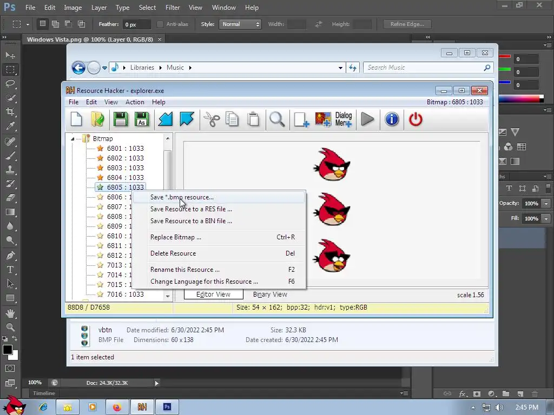Open the Timeline panel options menu
Screen dimensions: 554x415
click(x=405, y=393)
